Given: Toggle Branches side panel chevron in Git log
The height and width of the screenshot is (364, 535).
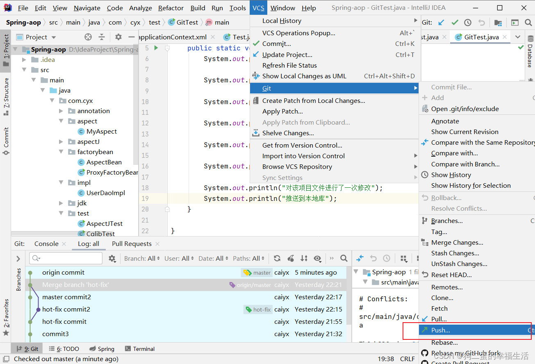Looking at the screenshot, I should click(18, 259).
